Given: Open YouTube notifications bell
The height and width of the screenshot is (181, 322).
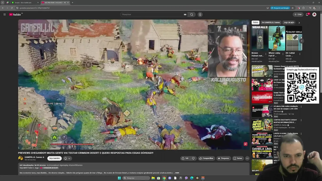Looking at the screenshot, I should coord(307,15).
